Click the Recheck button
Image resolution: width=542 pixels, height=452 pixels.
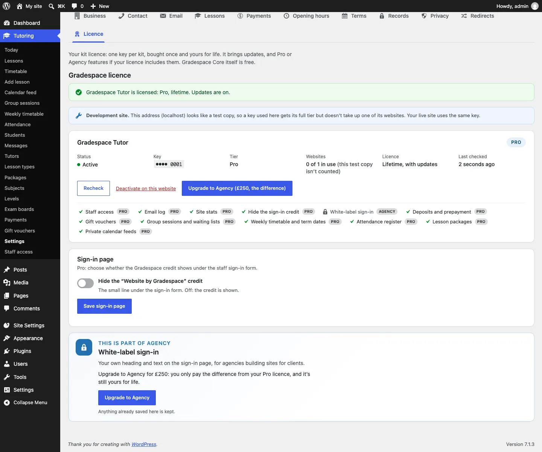pos(93,188)
